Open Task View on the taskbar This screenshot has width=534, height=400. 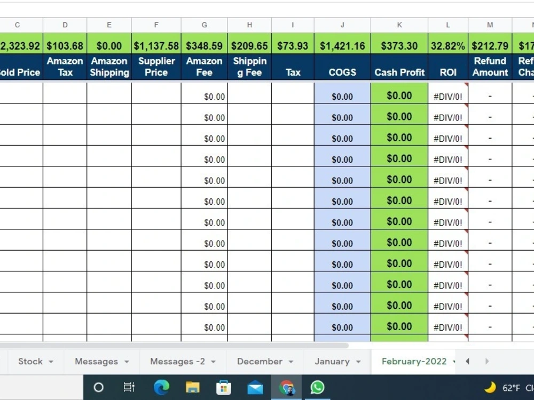coord(129,387)
